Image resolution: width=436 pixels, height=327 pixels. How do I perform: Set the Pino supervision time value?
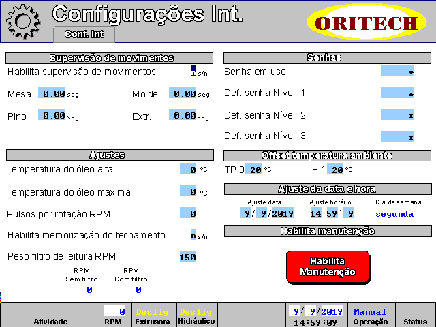click(52, 116)
